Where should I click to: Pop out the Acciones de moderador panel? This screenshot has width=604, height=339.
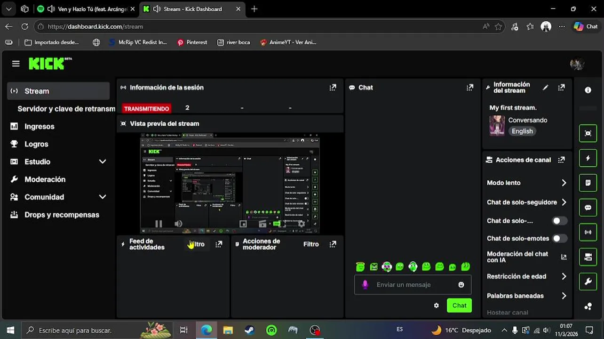click(333, 244)
